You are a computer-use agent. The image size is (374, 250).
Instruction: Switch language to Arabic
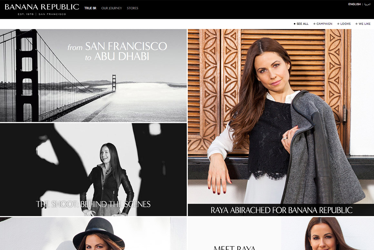(x=367, y=4)
